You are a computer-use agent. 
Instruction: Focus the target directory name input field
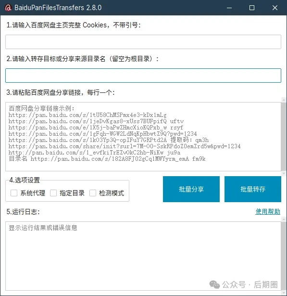pyautogui.click(x=143, y=76)
